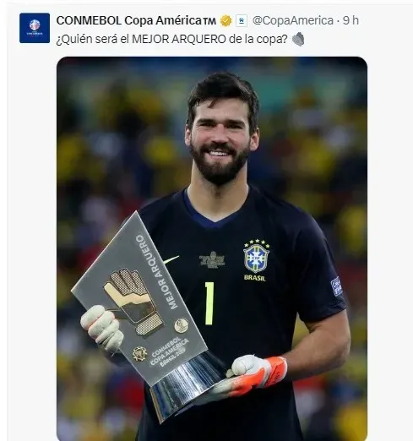Click the golden glove emblem on the trophy
The height and width of the screenshot is (441, 413).
tap(133, 301)
